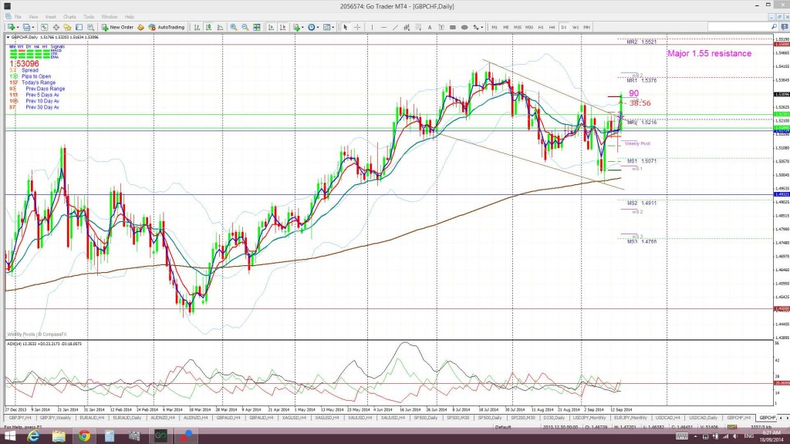Select the Trendline drawing tool
This screenshot has width=790, height=444.
(395, 27)
